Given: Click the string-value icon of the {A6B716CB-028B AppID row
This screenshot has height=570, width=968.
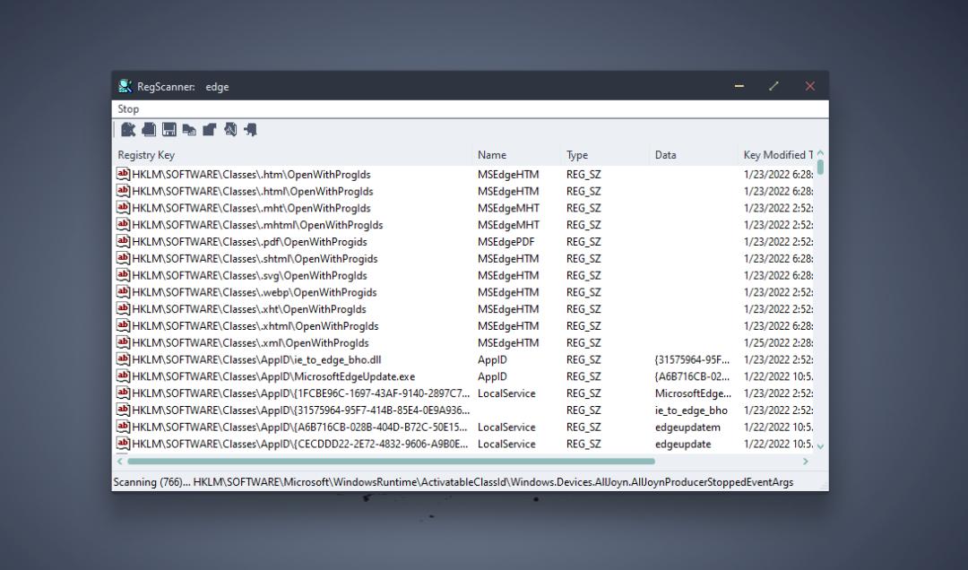Looking at the screenshot, I should click(123, 426).
